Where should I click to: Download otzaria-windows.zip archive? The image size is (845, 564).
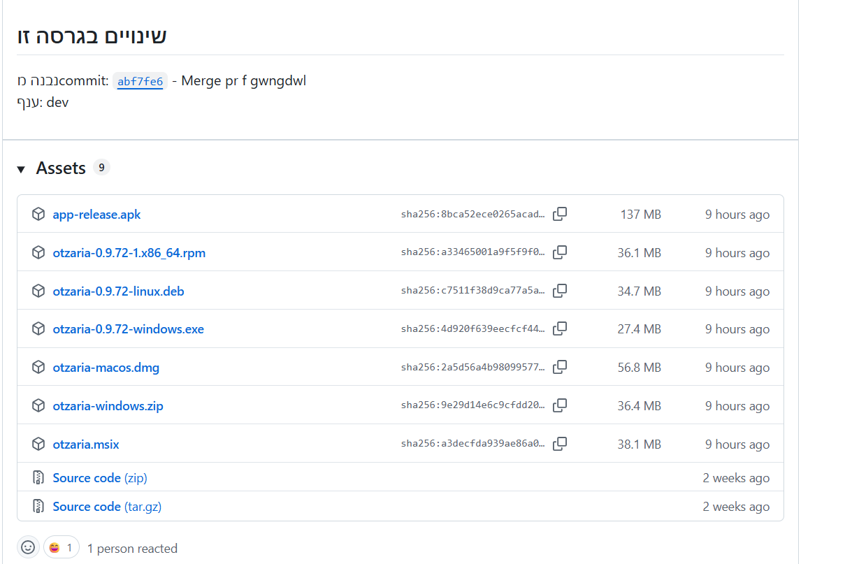pyautogui.click(x=108, y=406)
